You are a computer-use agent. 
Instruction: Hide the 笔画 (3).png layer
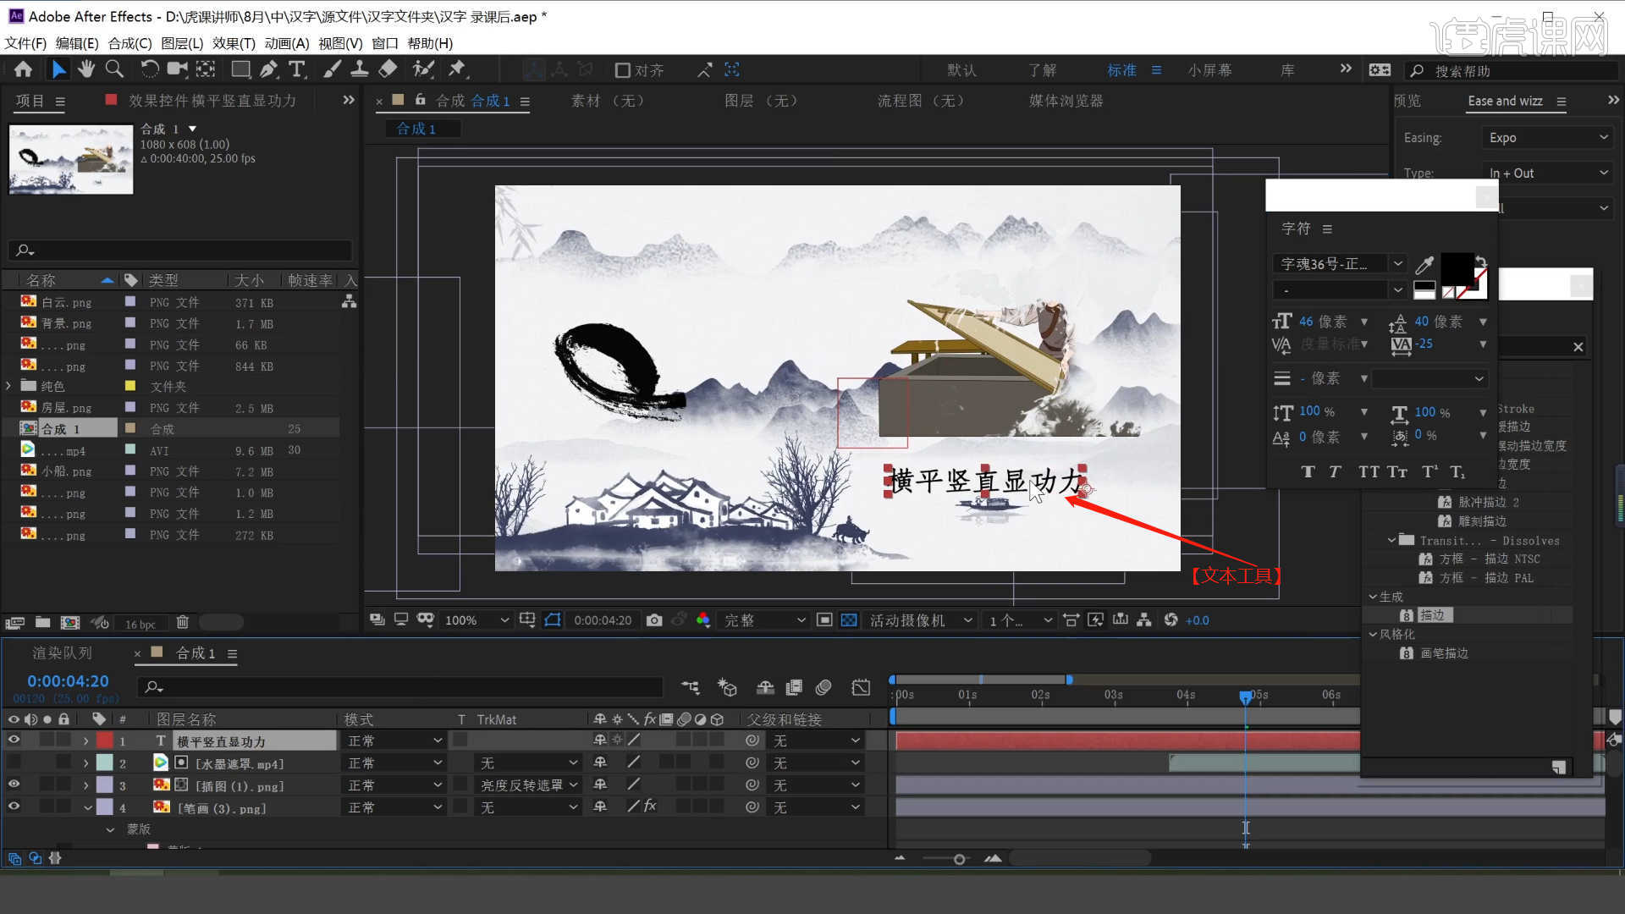point(14,807)
